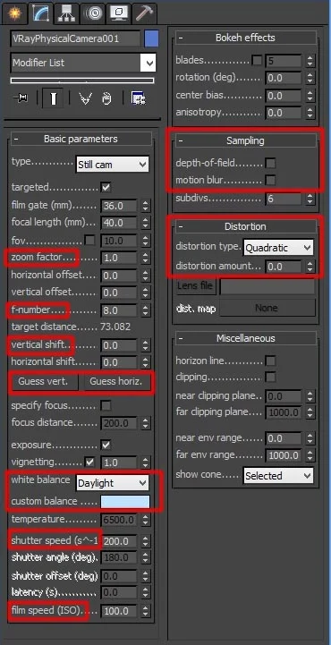Click the bokeh rotation value field
The image size is (331, 645).
tap(284, 78)
